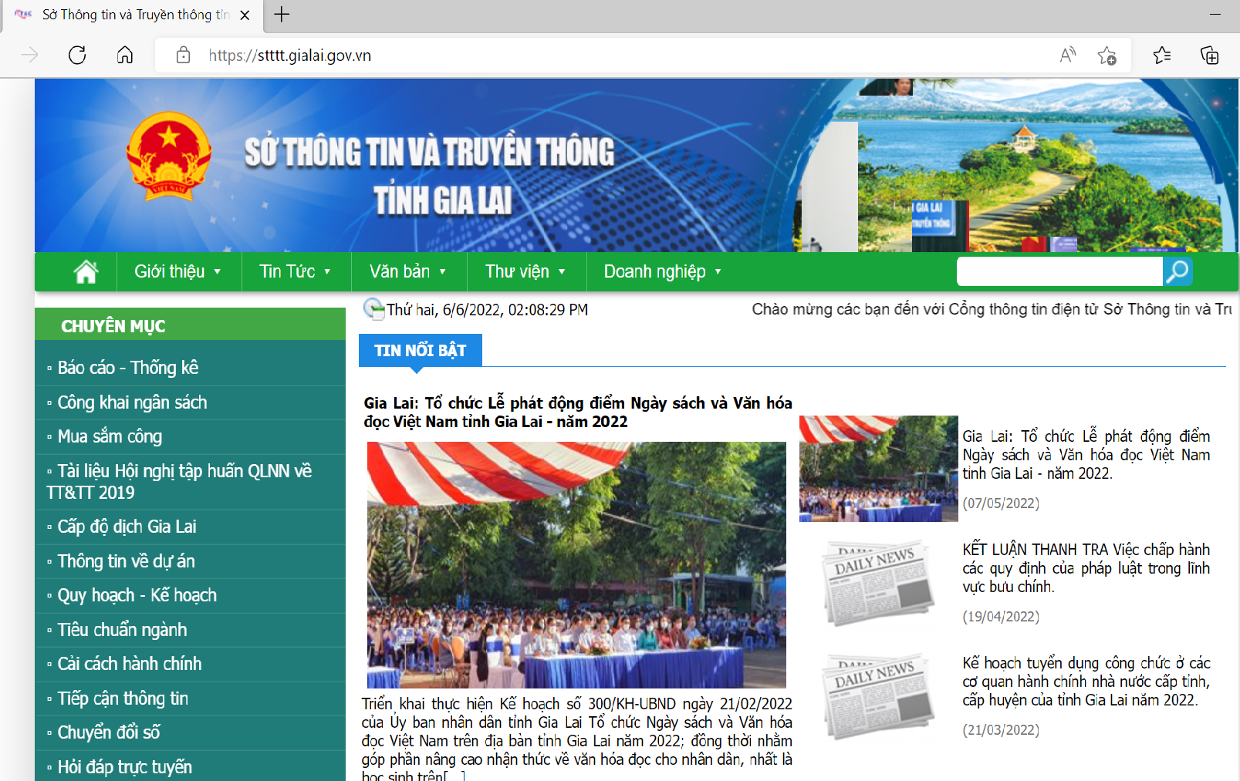The image size is (1240, 781).
Task: Open a new browser tab
Action: tap(282, 15)
